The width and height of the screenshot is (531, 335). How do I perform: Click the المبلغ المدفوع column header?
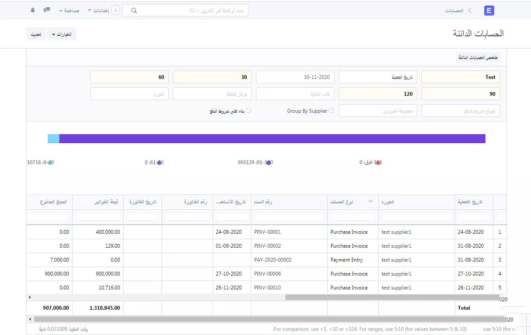(49, 202)
